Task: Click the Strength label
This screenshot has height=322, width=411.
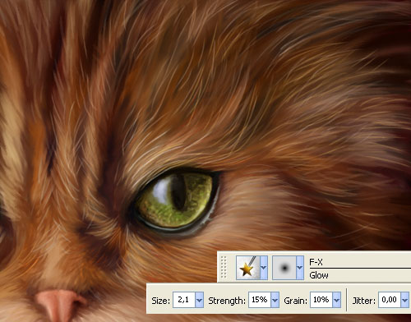Action: [x=227, y=301]
